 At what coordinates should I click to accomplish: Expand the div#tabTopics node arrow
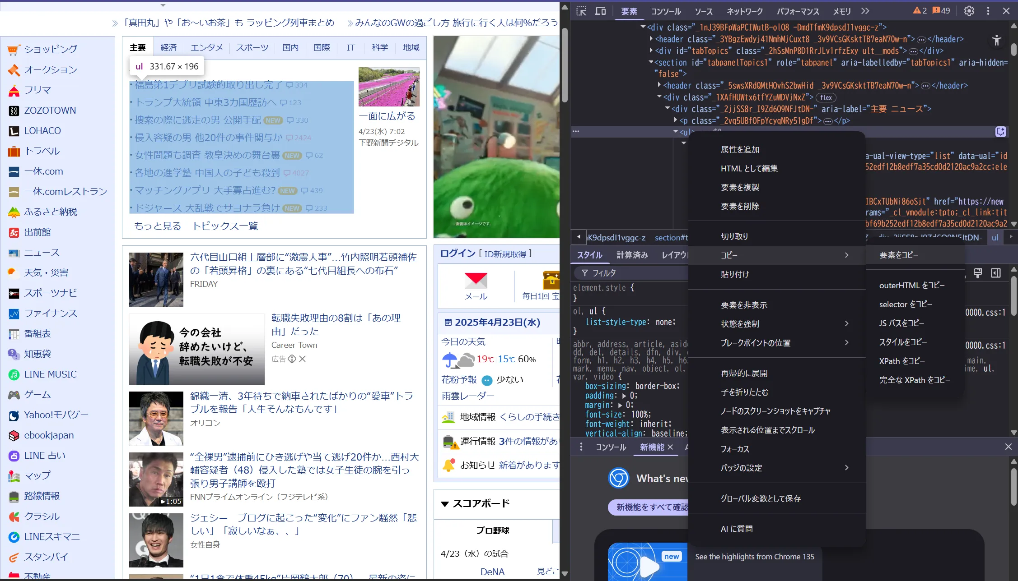click(651, 51)
